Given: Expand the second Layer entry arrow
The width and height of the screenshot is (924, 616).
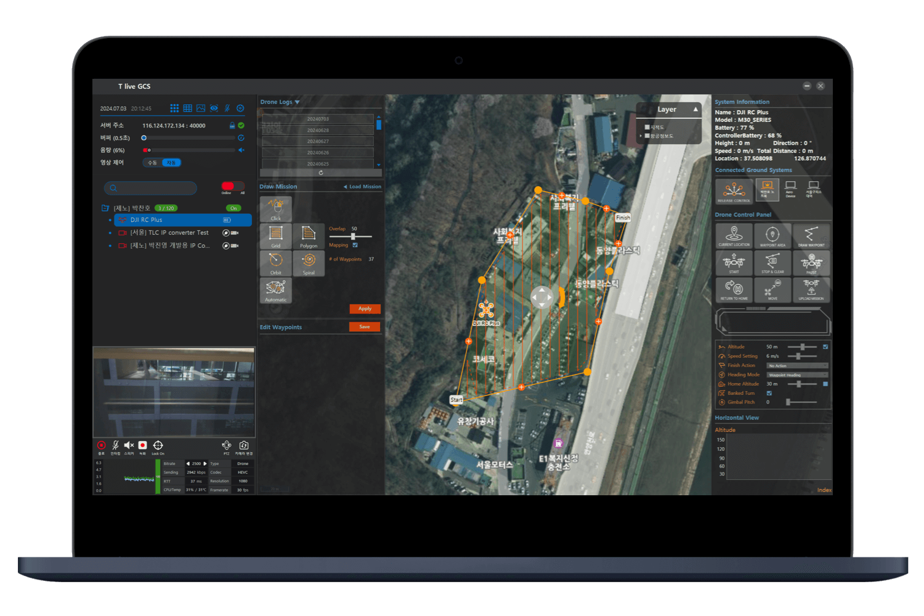Looking at the screenshot, I should tap(641, 136).
